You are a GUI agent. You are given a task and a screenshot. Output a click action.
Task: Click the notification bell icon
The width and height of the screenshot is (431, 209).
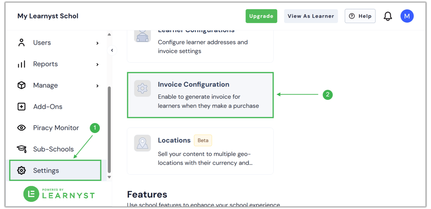pyautogui.click(x=388, y=16)
